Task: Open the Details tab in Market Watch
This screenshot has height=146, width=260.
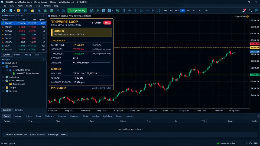Action: (17, 55)
